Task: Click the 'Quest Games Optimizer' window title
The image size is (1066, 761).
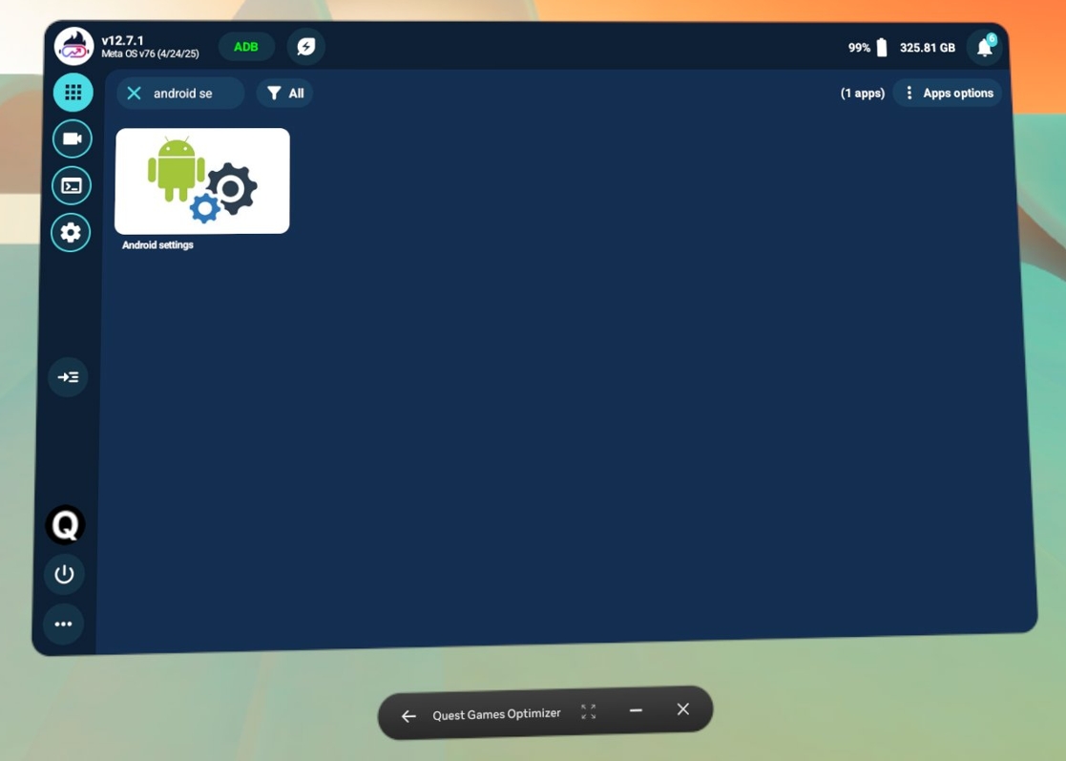Action: click(x=496, y=714)
